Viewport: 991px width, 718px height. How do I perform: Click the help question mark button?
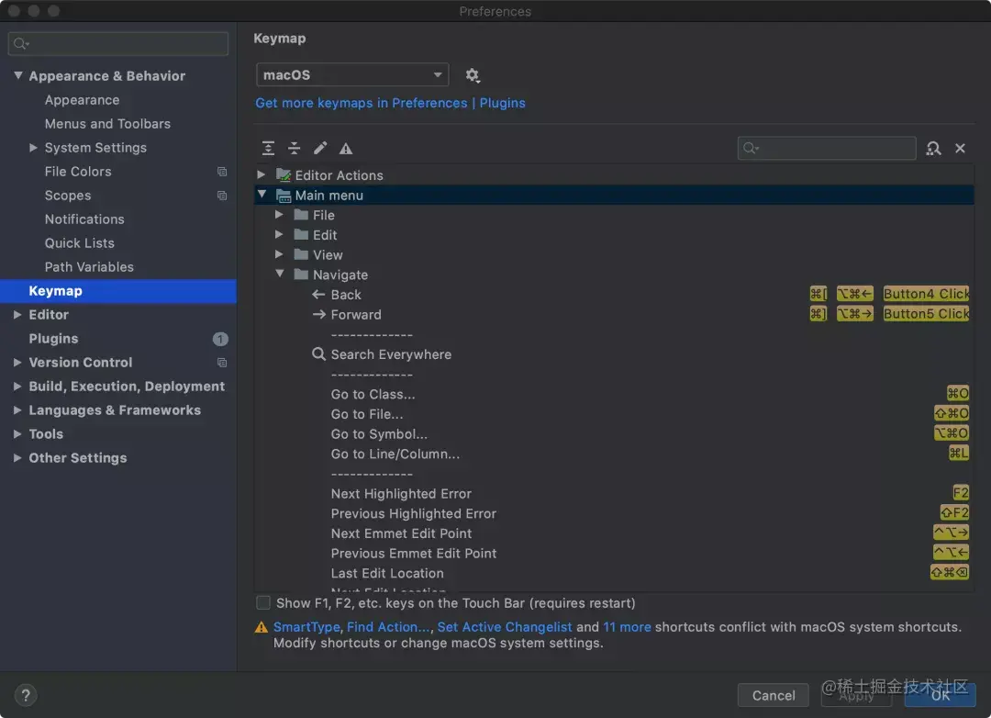point(26,695)
